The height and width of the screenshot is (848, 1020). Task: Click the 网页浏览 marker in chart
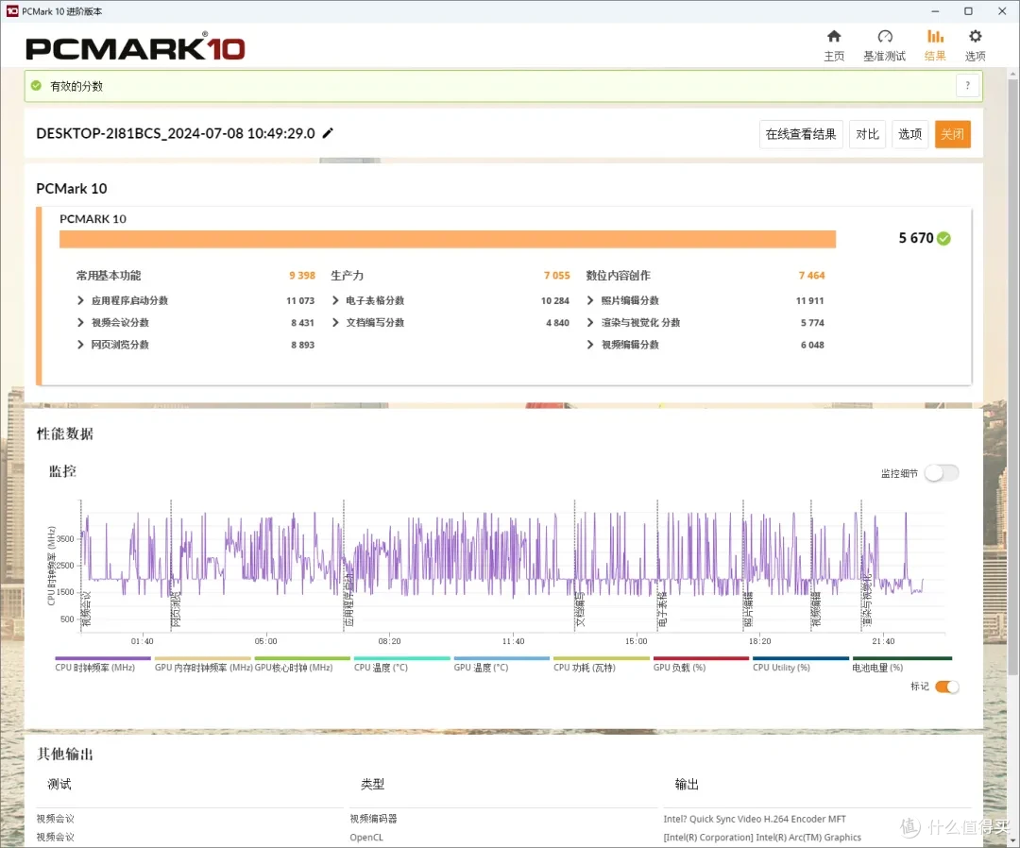tap(176, 609)
